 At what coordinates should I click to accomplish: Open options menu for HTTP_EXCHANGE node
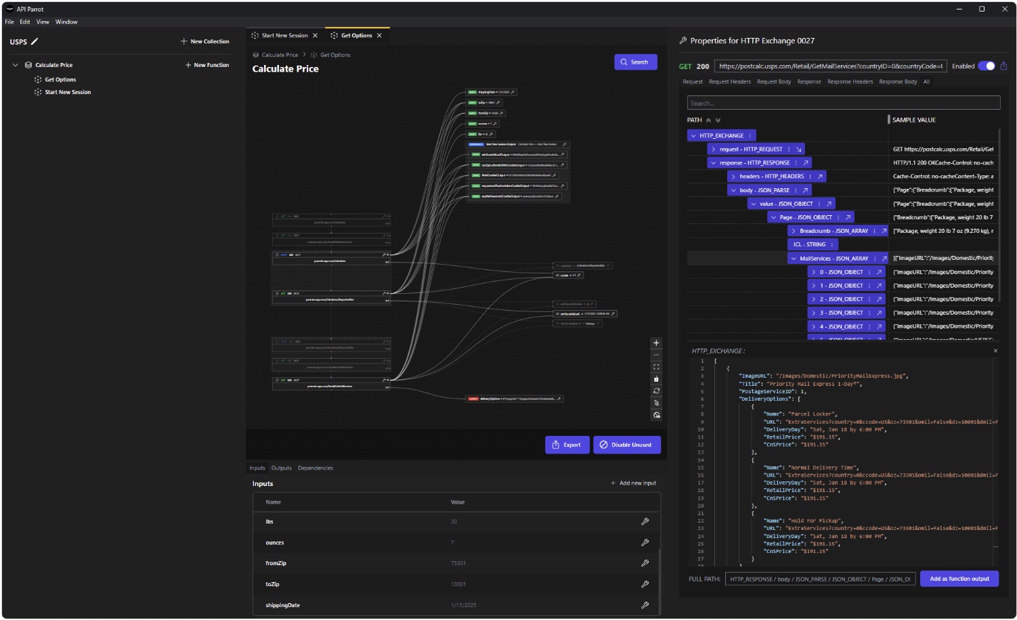[x=750, y=136]
